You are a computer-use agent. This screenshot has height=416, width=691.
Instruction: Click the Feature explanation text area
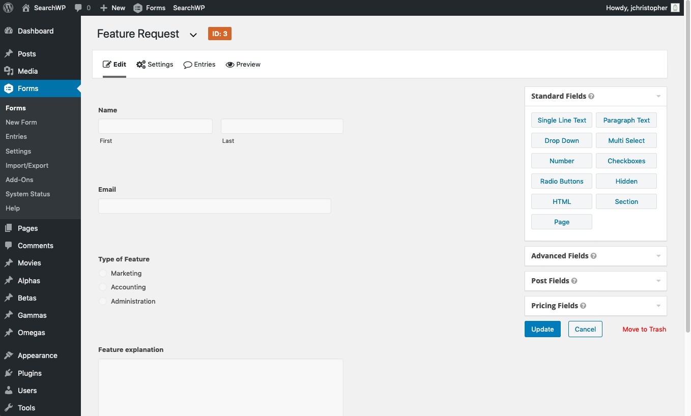[221, 388]
